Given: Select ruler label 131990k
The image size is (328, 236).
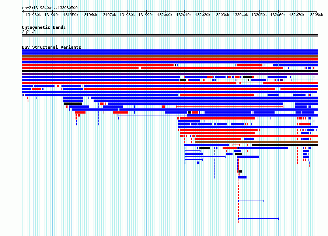Looking at the screenshot, I should 146,15.
